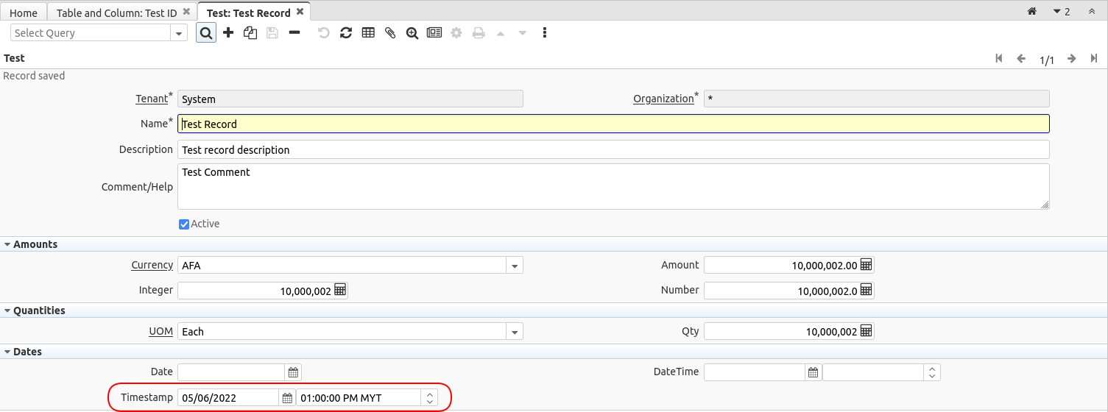Switch to grid view using table icon
1108x412 pixels.
pos(368,33)
